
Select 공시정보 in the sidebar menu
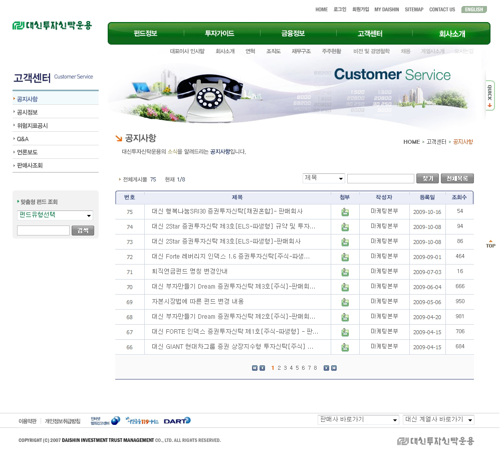tap(28, 112)
